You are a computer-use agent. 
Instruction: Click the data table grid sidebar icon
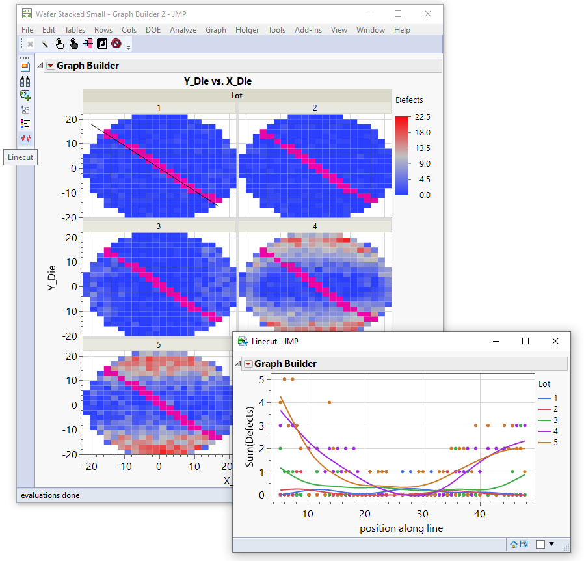(25, 67)
